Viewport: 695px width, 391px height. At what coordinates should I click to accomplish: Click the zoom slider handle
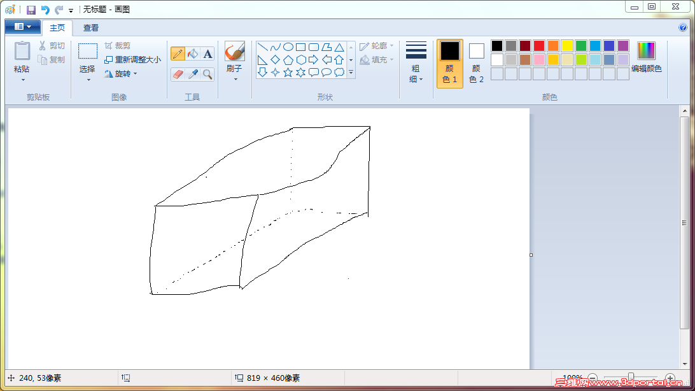pyautogui.click(x=631, y=378)
